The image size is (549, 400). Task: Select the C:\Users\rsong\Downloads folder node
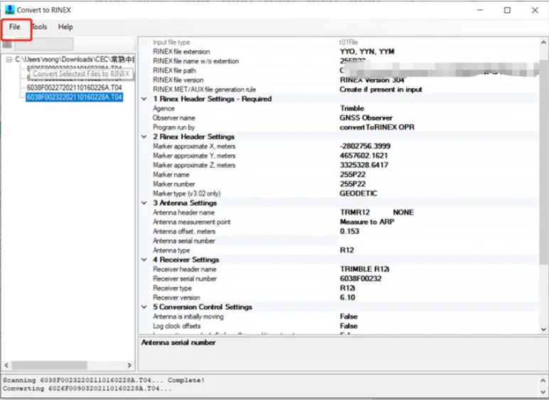click(75, 60)
